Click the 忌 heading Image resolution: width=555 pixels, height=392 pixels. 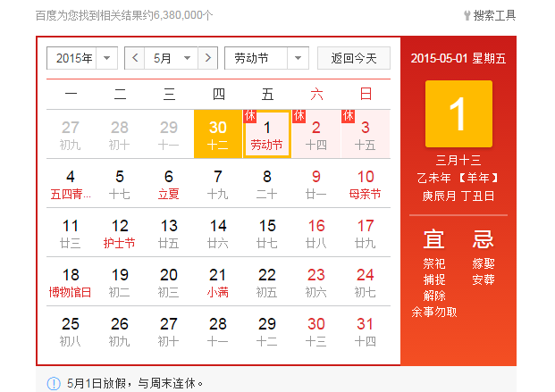(x=484, y=238)
